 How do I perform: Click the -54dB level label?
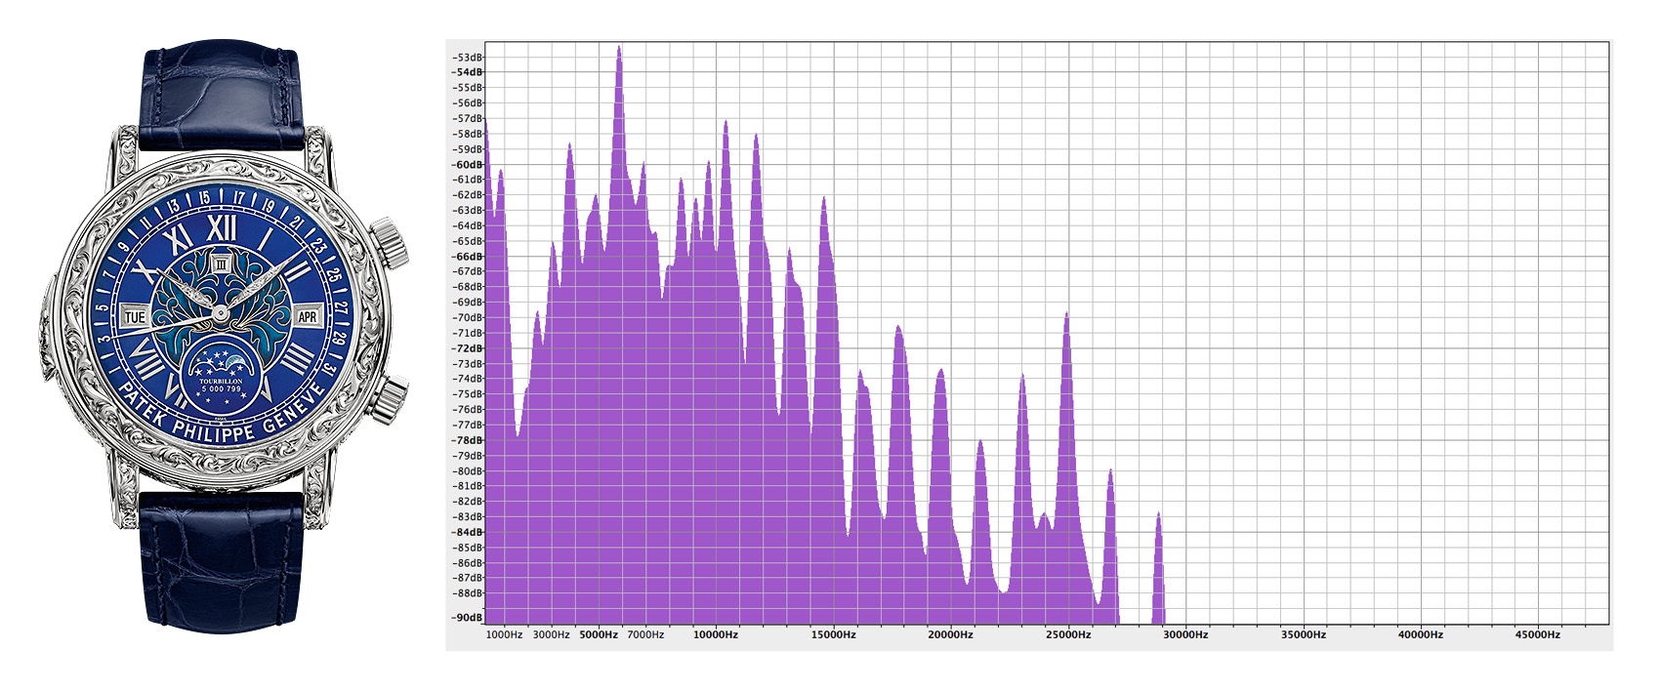coord(468,72)
